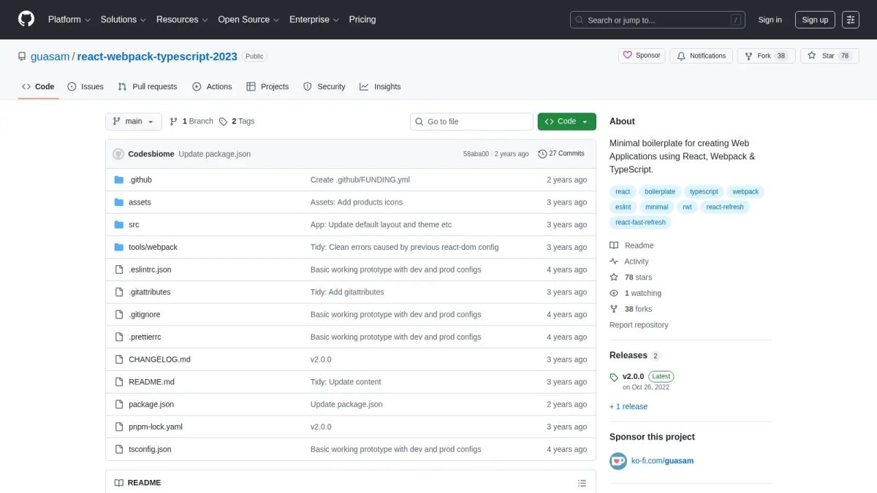The width and height of the screenshot is (877, 493).
Task: Click the clock icon beside 27 Commits
Action: pos(542,153)
